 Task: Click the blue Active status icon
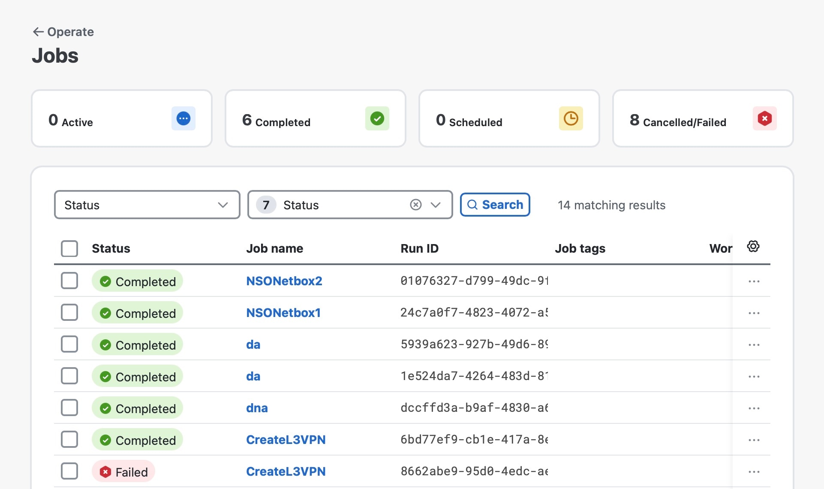183,118
